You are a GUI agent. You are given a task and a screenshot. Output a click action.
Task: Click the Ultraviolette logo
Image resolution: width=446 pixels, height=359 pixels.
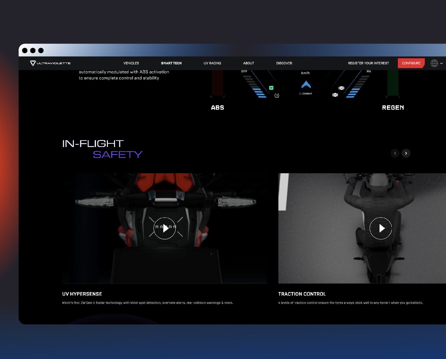[50, 63]
